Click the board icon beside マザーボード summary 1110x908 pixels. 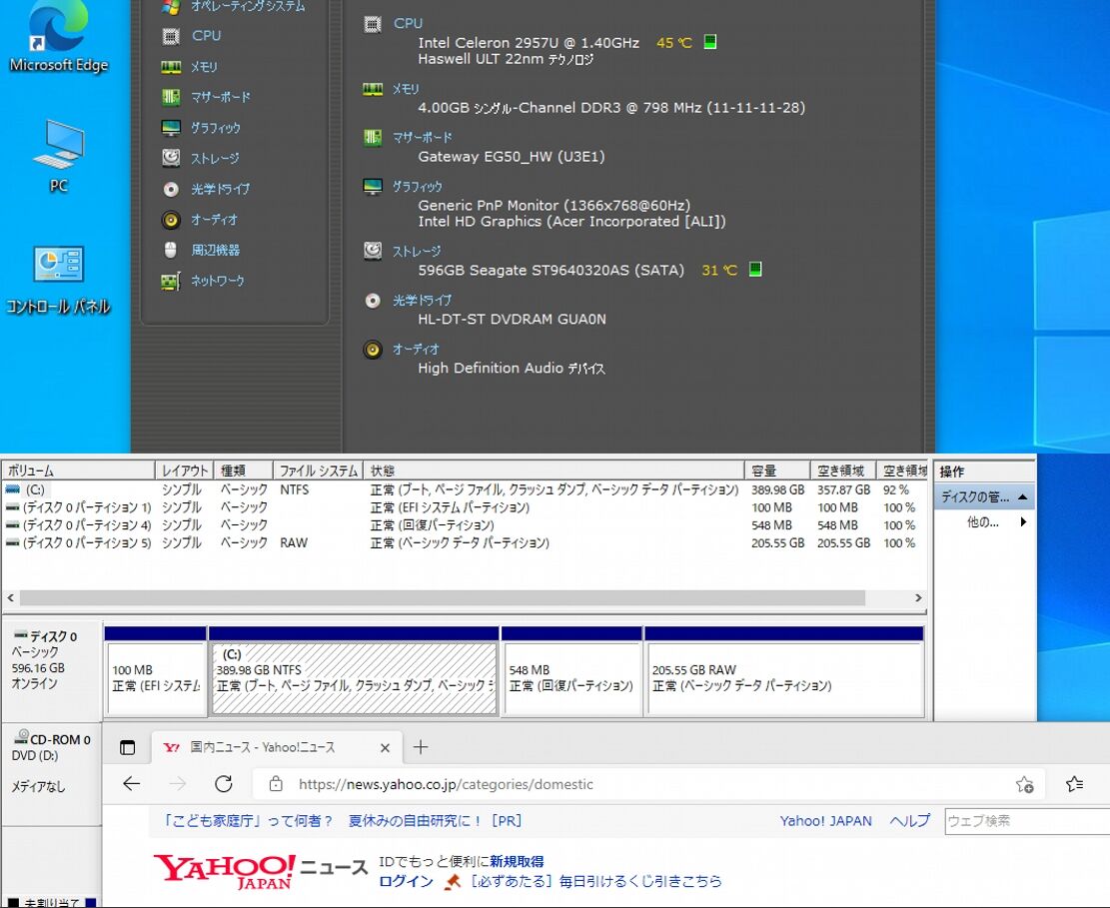(373, 137)
